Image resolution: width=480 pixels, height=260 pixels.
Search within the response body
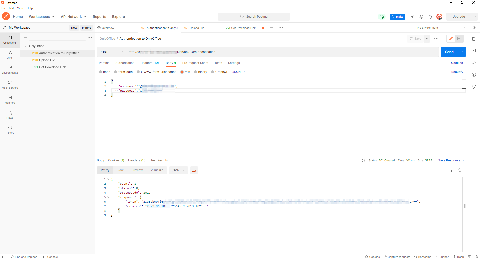[460, 170]
